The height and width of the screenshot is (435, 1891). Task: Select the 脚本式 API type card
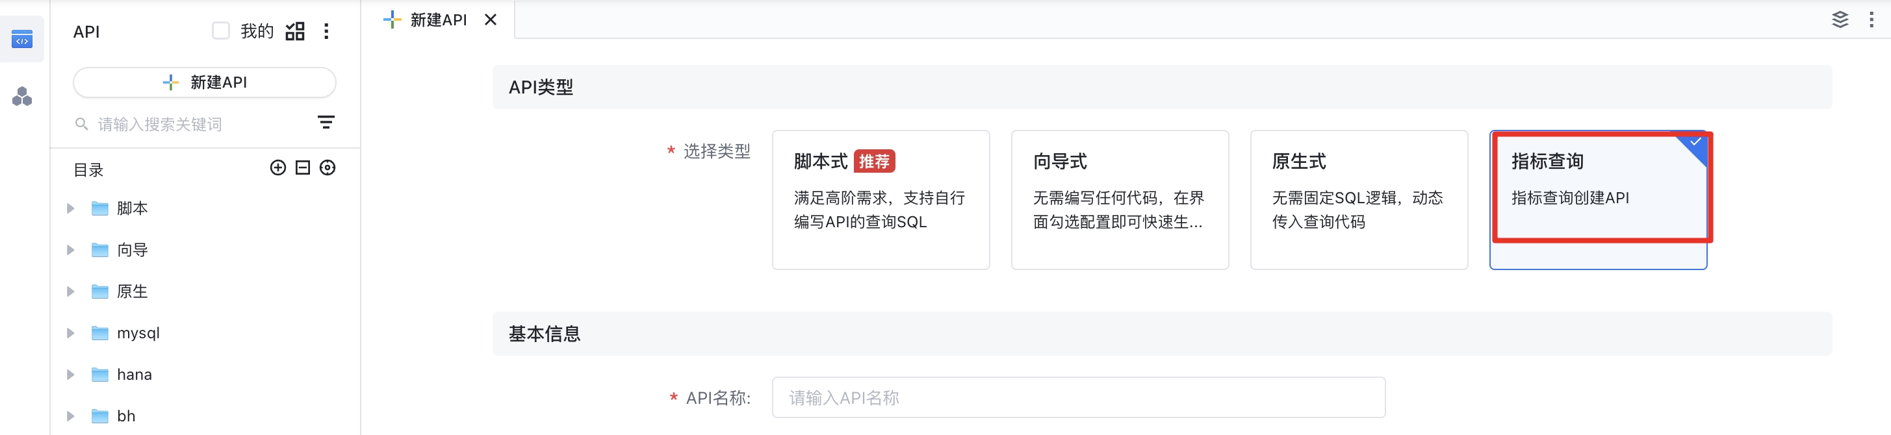880,199
